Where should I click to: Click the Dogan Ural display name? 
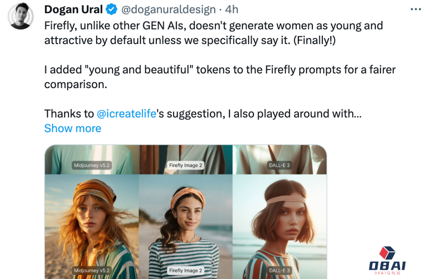(x=74, y=10)
